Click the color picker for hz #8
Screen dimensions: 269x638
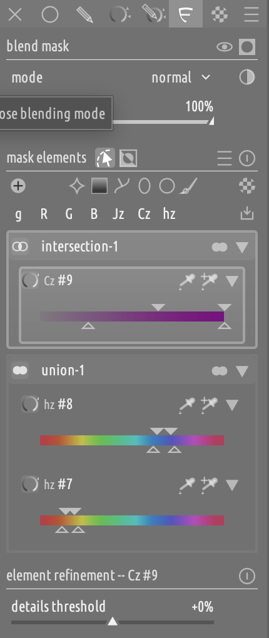click(x=187, y=405)
